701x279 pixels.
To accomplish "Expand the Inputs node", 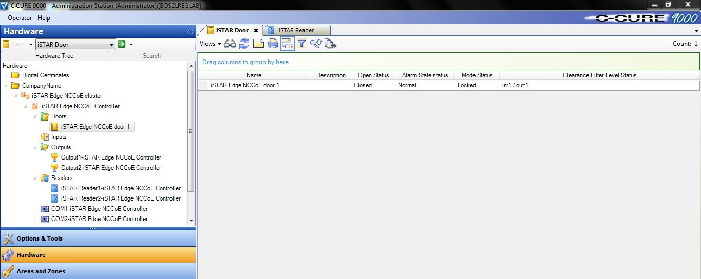I will (x=35, y=137).
